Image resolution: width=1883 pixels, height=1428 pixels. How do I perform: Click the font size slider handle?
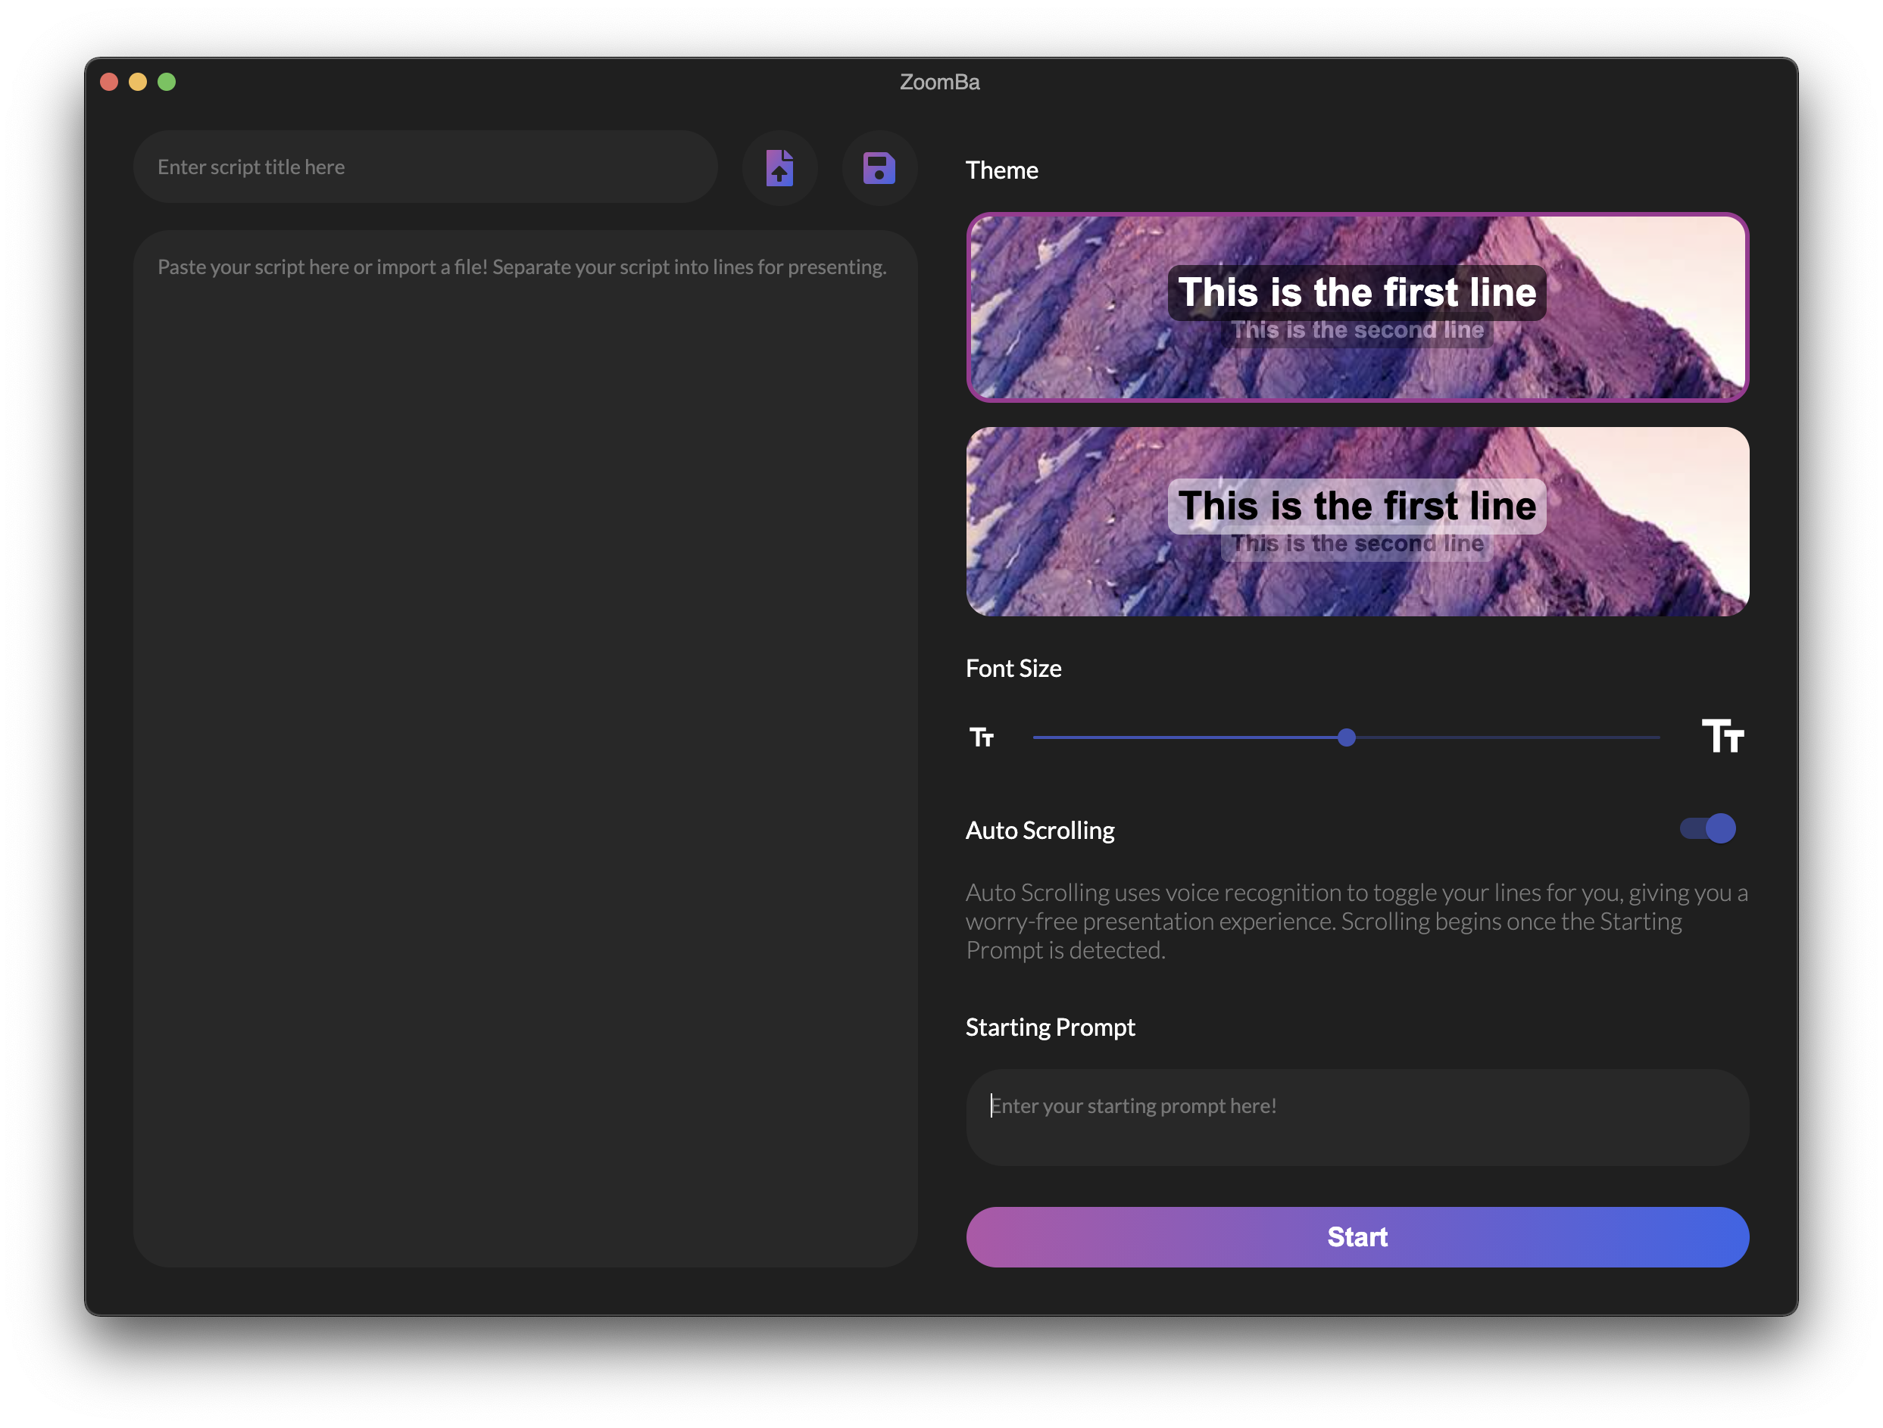[x=1346, y=737]
